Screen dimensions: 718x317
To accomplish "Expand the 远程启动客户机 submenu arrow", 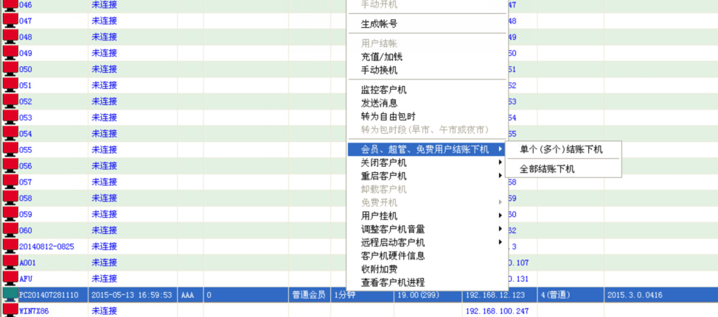I will (501, 243).
